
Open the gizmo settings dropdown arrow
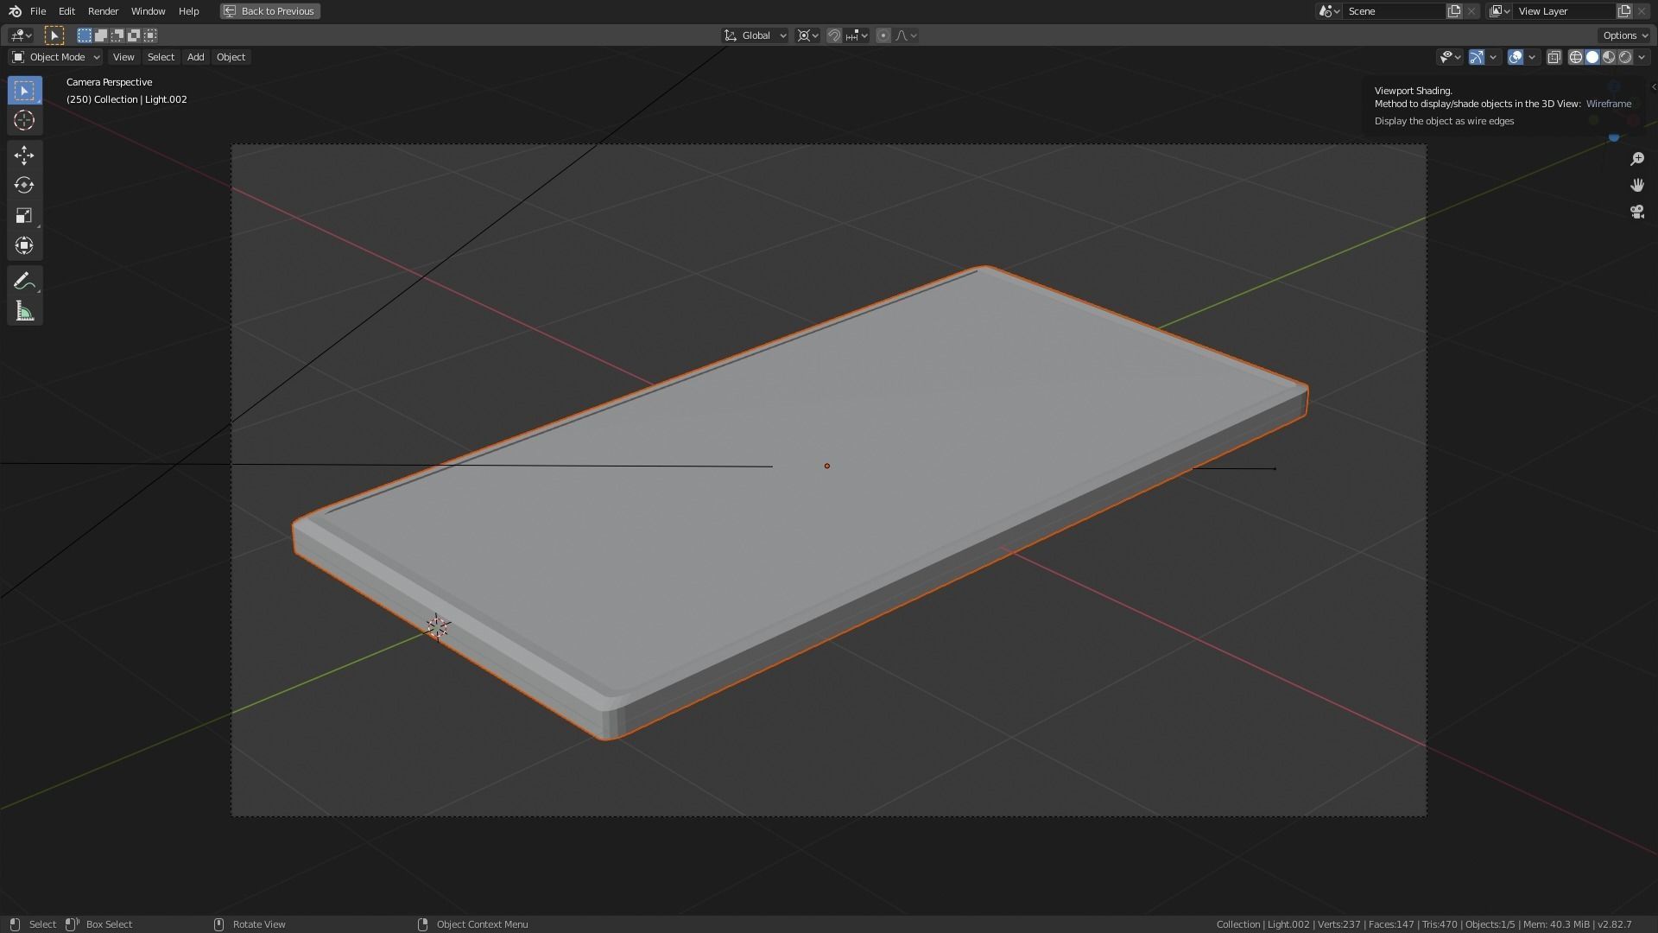1493,57
